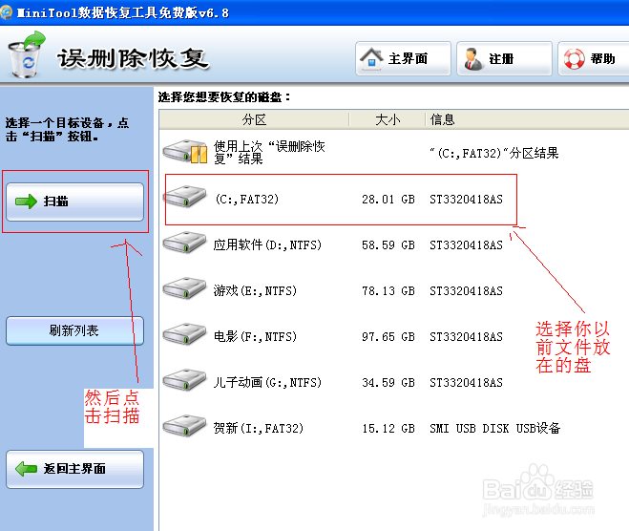Screen dimensions: 629x531
Task: Select 使用上次“误删除恢复”结果 entry
Action: coord(269,153)
